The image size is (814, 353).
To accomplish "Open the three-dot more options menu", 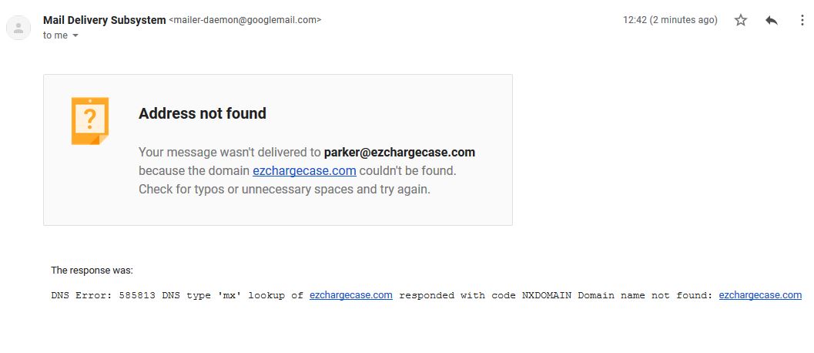I will click(x=802, y=20).
